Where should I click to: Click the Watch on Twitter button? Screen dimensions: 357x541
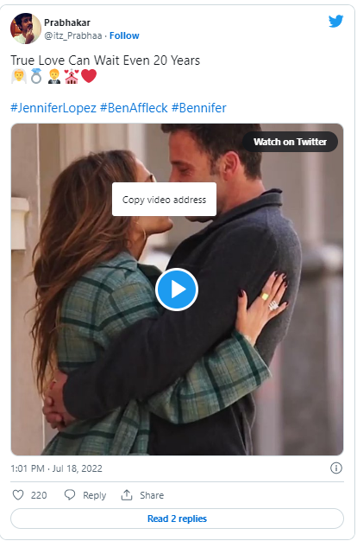click(290, 142)
